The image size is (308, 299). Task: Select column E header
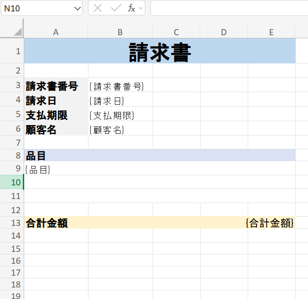pos(271,32)
